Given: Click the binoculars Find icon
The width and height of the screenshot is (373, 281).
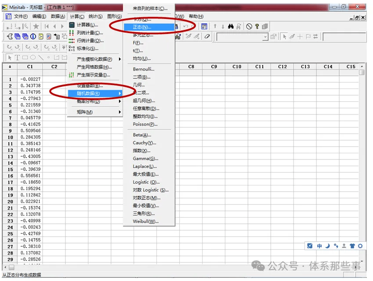Looking at the screenshot, I should pyautogui.click(x=231, y=26).
